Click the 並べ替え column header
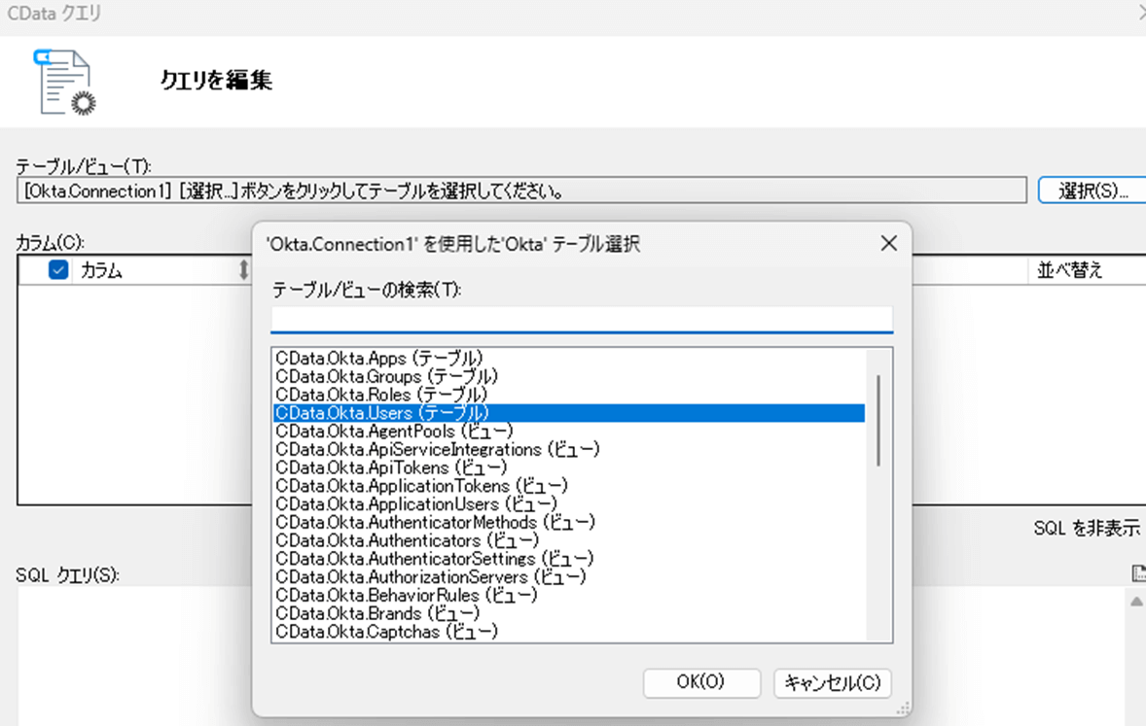Screen dimensions: 1146x726 (1070, 271)
